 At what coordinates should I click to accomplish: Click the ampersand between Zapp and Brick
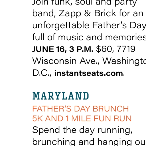(x=88, y=13)
